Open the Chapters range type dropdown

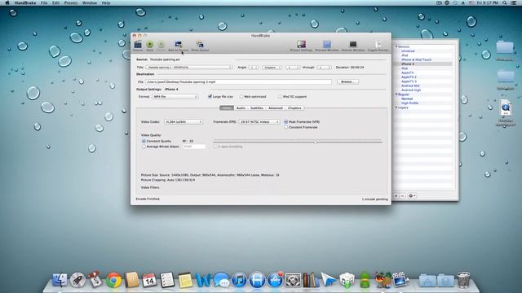(x=272, y=67)
